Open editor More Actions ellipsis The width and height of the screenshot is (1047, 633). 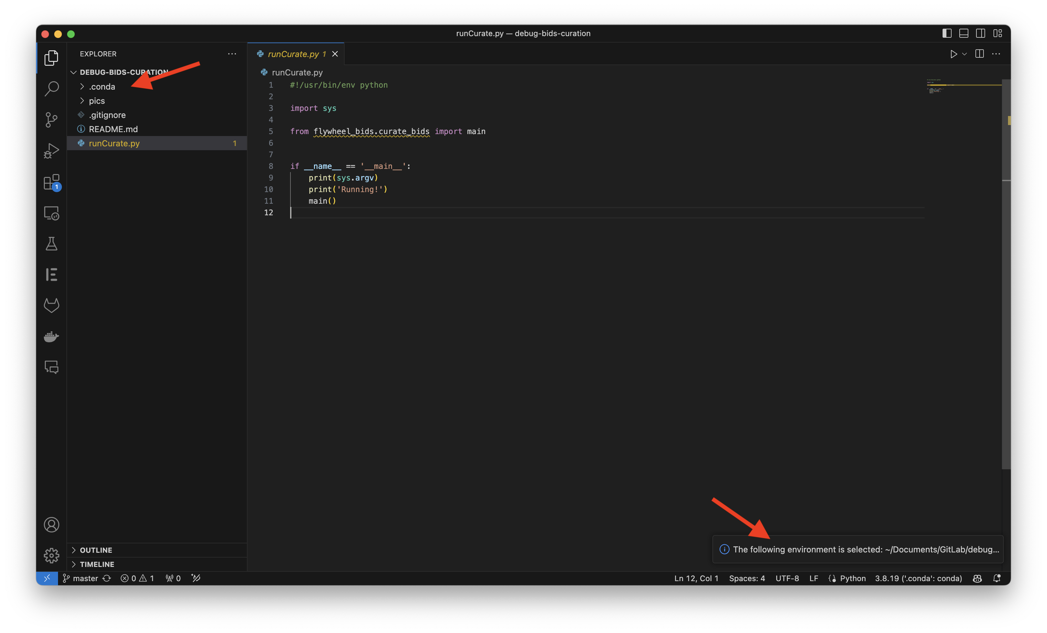(996, 54)
